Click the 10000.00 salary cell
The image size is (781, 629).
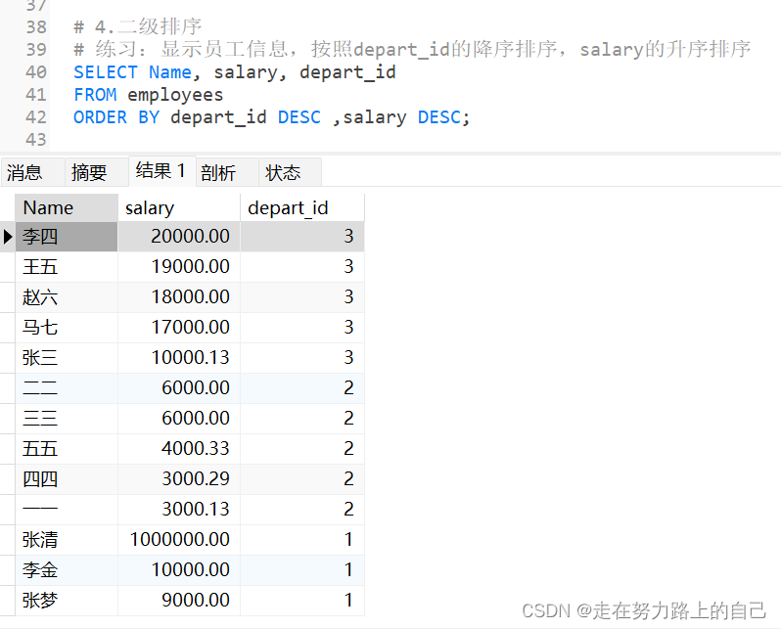point(179,570)
